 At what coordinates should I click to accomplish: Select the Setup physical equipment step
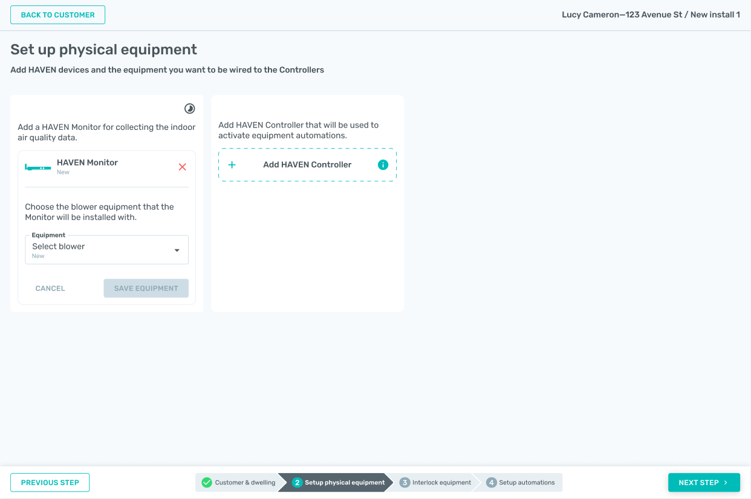pyautogui.click(x=337, y=482)
